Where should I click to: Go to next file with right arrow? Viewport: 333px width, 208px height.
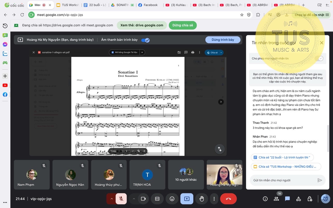(x=221, y=102)
